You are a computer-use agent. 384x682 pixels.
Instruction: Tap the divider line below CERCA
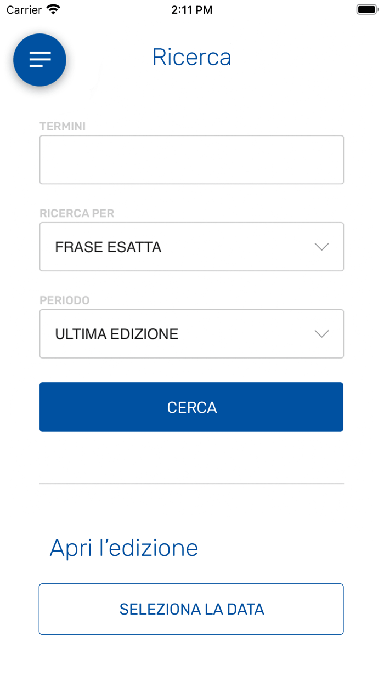pos(191,484)
